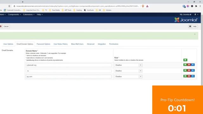Open the User Notes History tab
Viewport: 203px width, 114px height.
click(61, 44)
